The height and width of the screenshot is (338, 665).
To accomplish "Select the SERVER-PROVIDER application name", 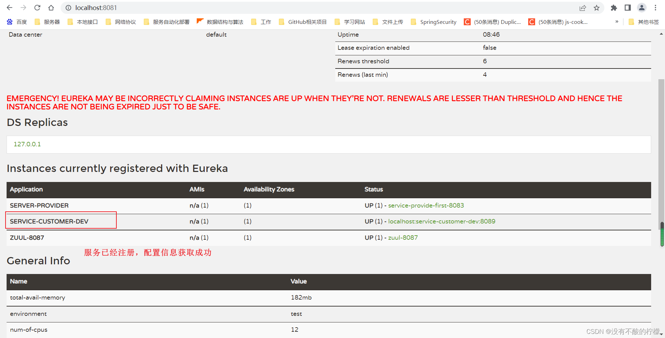I will click(x=39, y=205).
